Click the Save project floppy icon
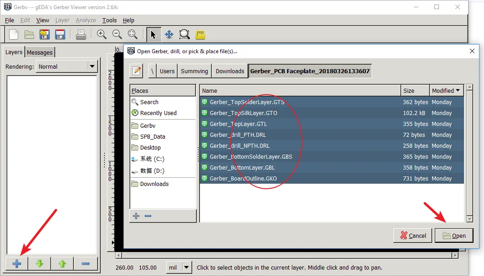The height and width of the screenshot is (276, 484). 60,35
